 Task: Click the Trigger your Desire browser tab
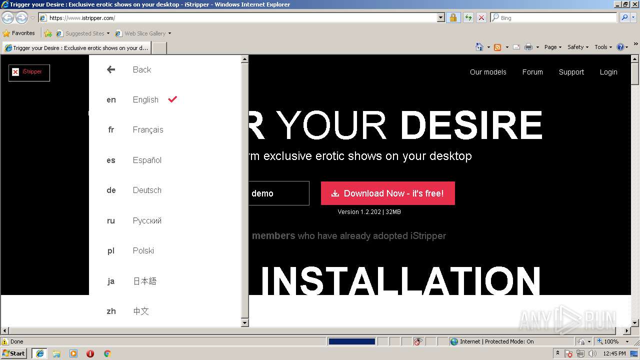click(x=76, y=48)
